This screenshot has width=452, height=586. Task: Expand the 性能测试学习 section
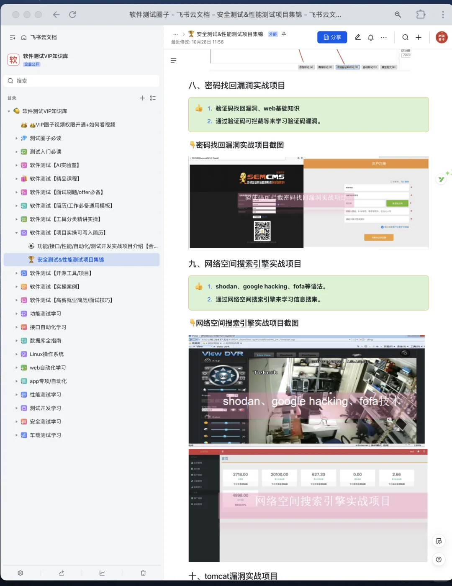click(15, 394)
